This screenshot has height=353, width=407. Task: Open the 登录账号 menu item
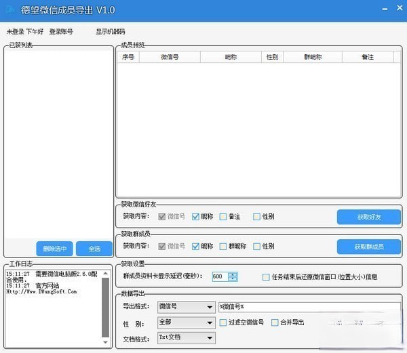(61, 32)
